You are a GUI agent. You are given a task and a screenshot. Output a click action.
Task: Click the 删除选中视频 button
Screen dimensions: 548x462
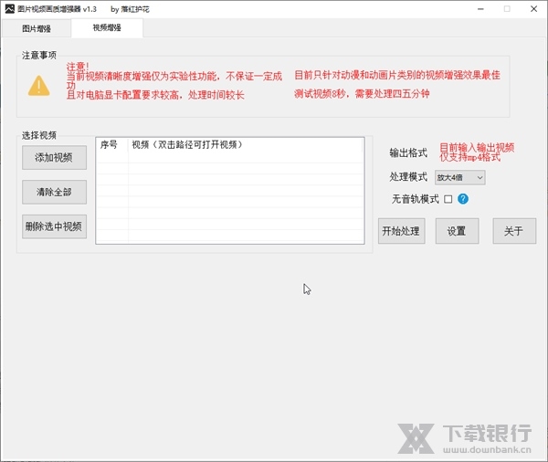(54, 226)
